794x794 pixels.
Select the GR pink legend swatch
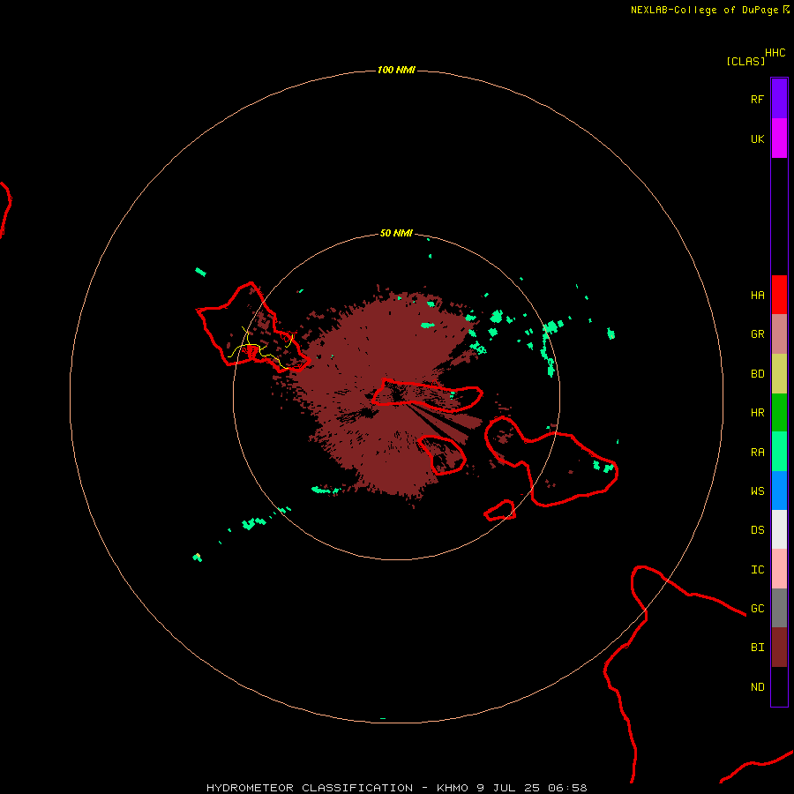tap(779, 334)
